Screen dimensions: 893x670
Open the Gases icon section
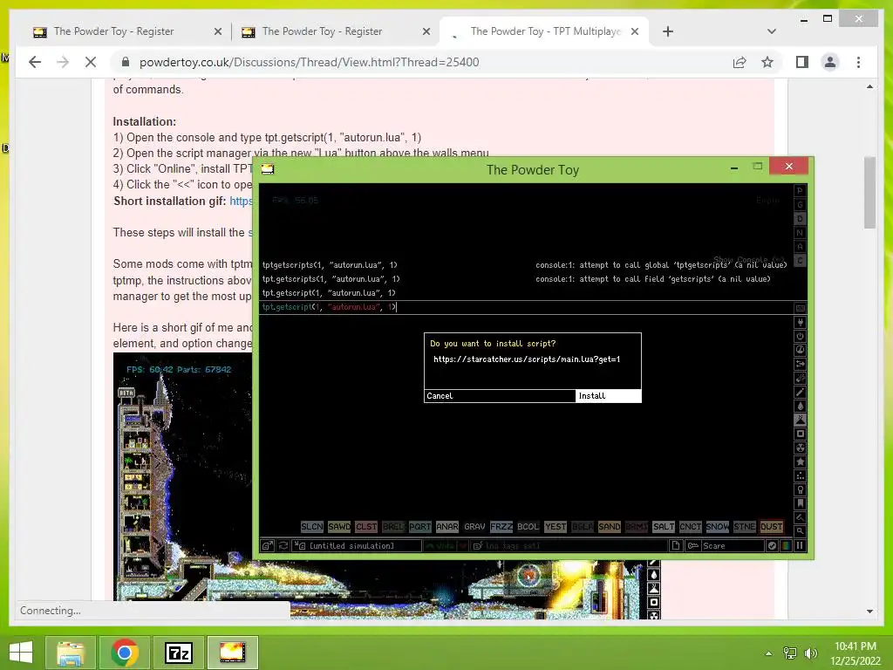tap(801, 392)
